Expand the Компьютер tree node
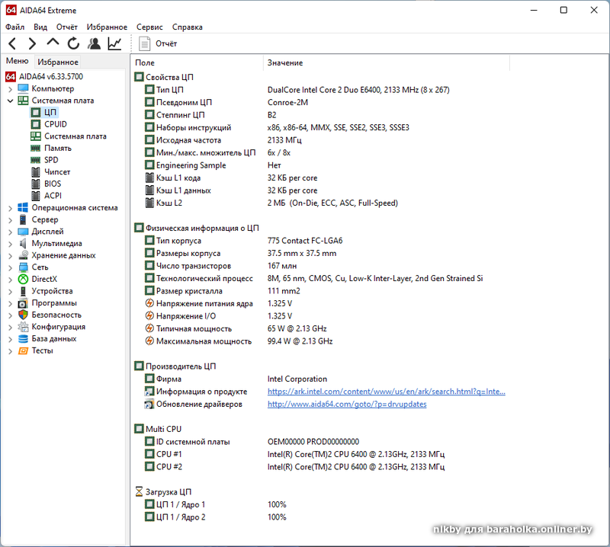The height and width of the screenshot is (547, 610). pos(10,89)
